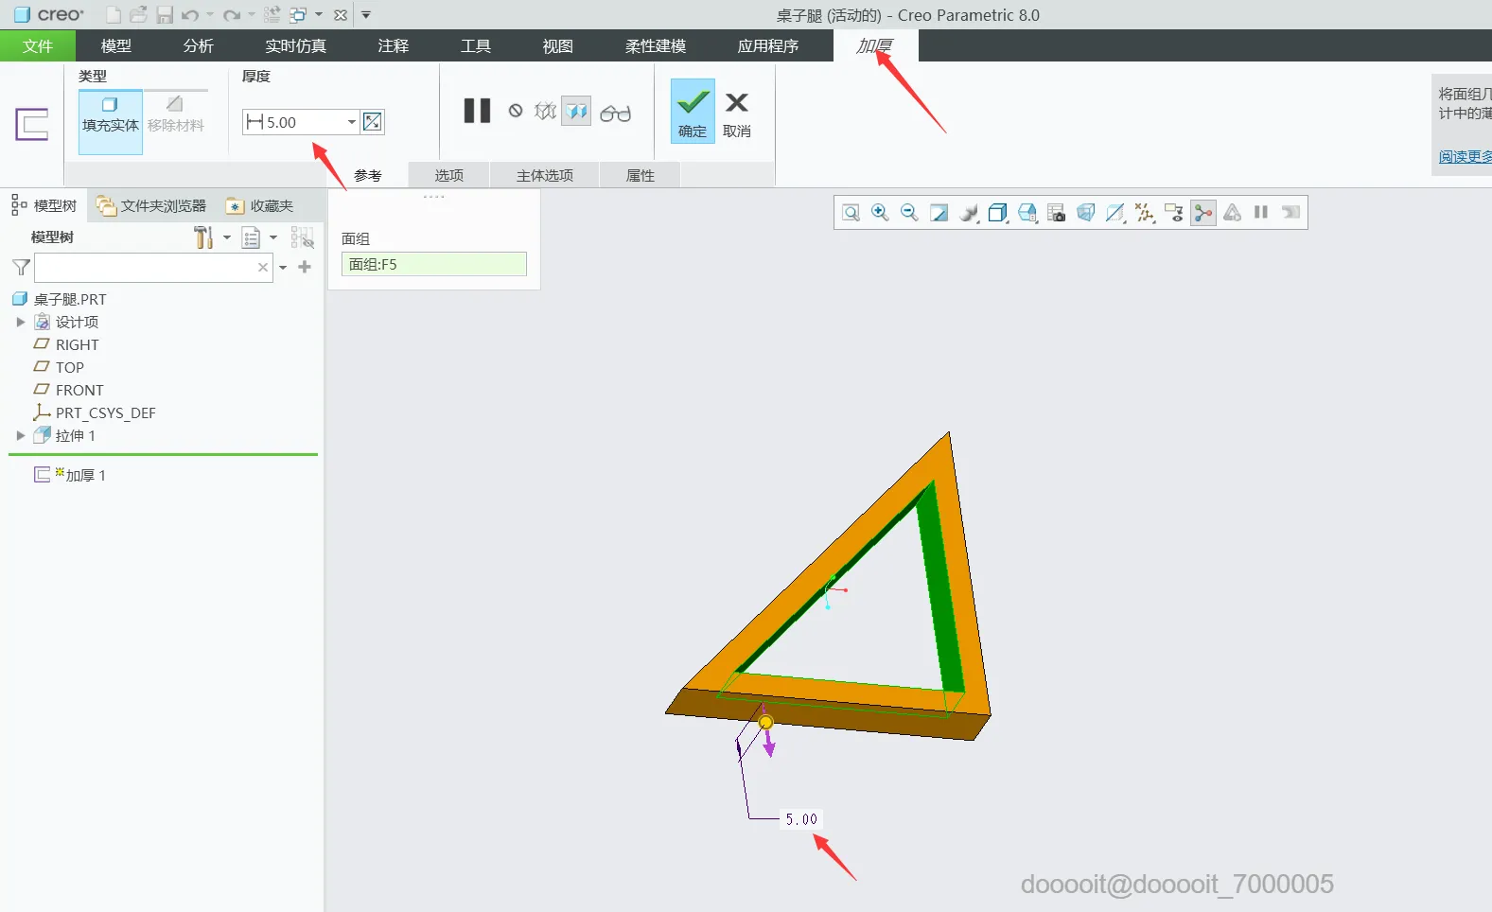
Task: Click the Close window X icon in quick access bar
Action: coord(341,15)
